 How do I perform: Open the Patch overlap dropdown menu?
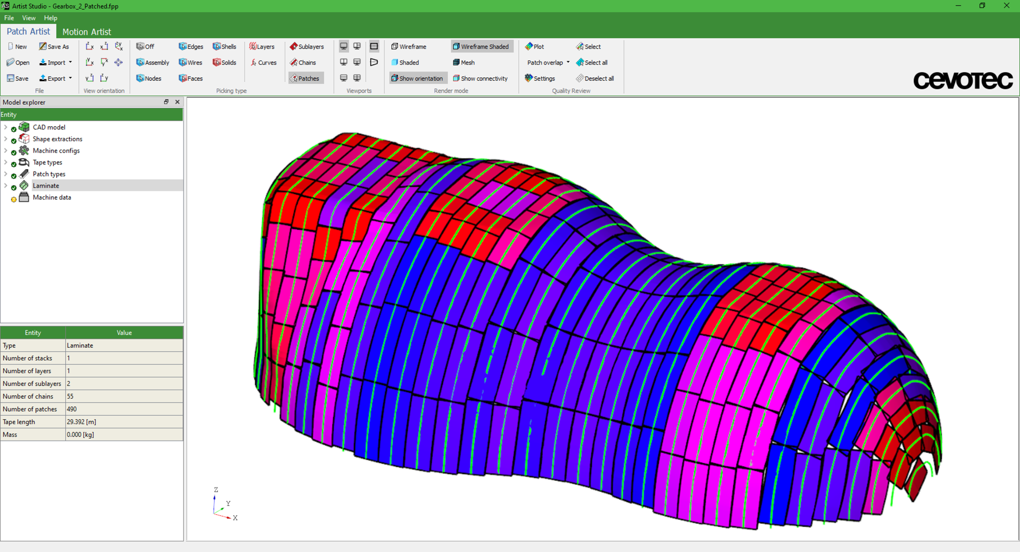tap(567, 62)
